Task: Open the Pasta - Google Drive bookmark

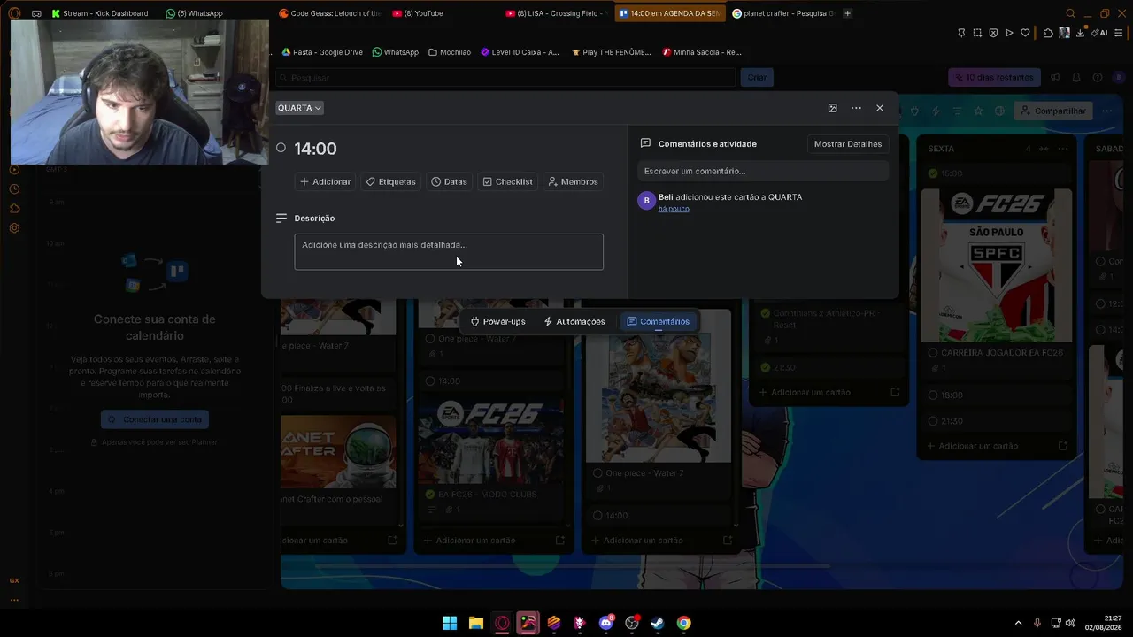Action: 322,52
